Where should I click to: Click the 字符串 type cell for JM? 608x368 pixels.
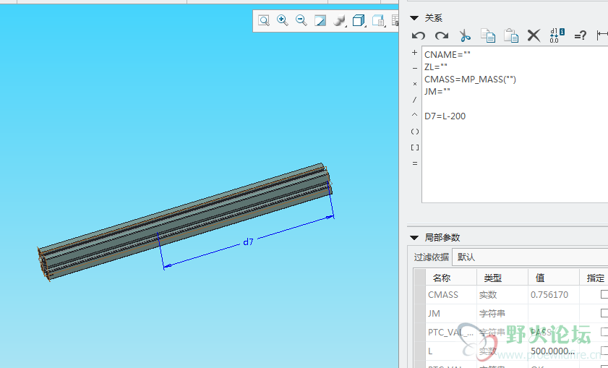coord(502,313)
